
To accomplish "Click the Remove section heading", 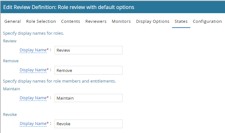I will pos(11,61).
